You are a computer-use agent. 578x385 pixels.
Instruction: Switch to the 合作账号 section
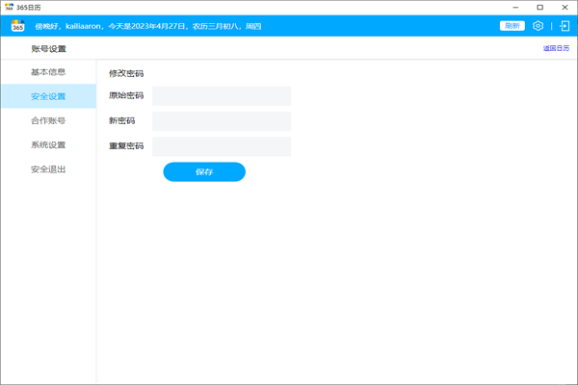(x=48, y=121)
